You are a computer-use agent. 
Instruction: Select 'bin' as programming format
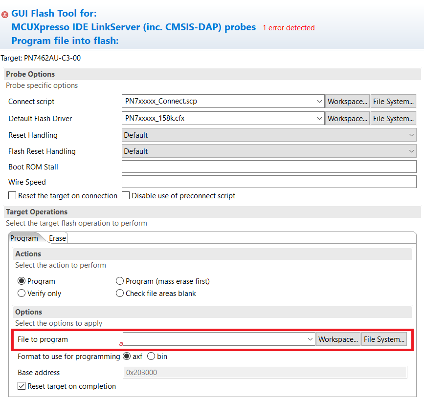(x=152, y=357)
